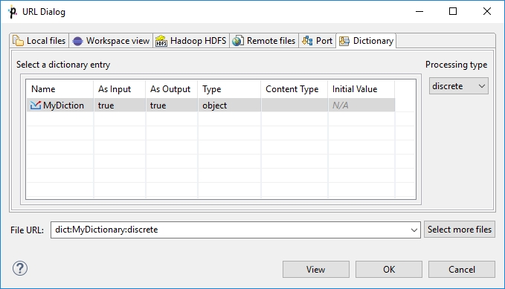Click the As Input 'true' cell
Image resolution: width=505 pixels, height=289 pixels.
coord(120,105)
